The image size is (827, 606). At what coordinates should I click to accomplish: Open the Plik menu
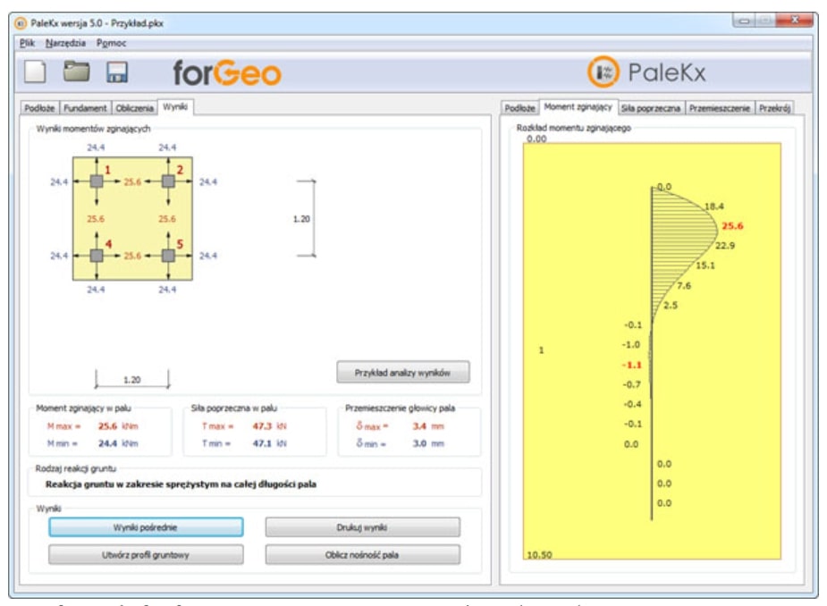(26, 43)
